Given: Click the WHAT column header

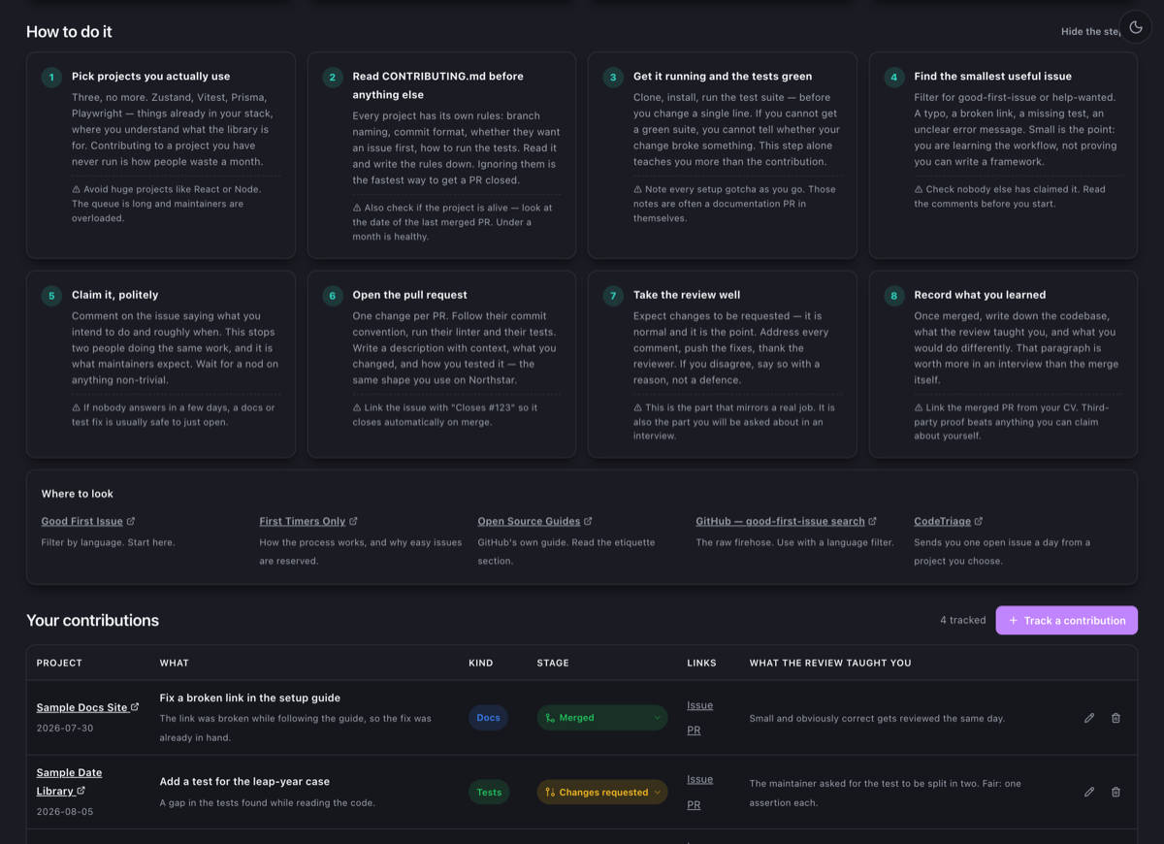Looking at the screenshot, I should (x=174, y=663).
